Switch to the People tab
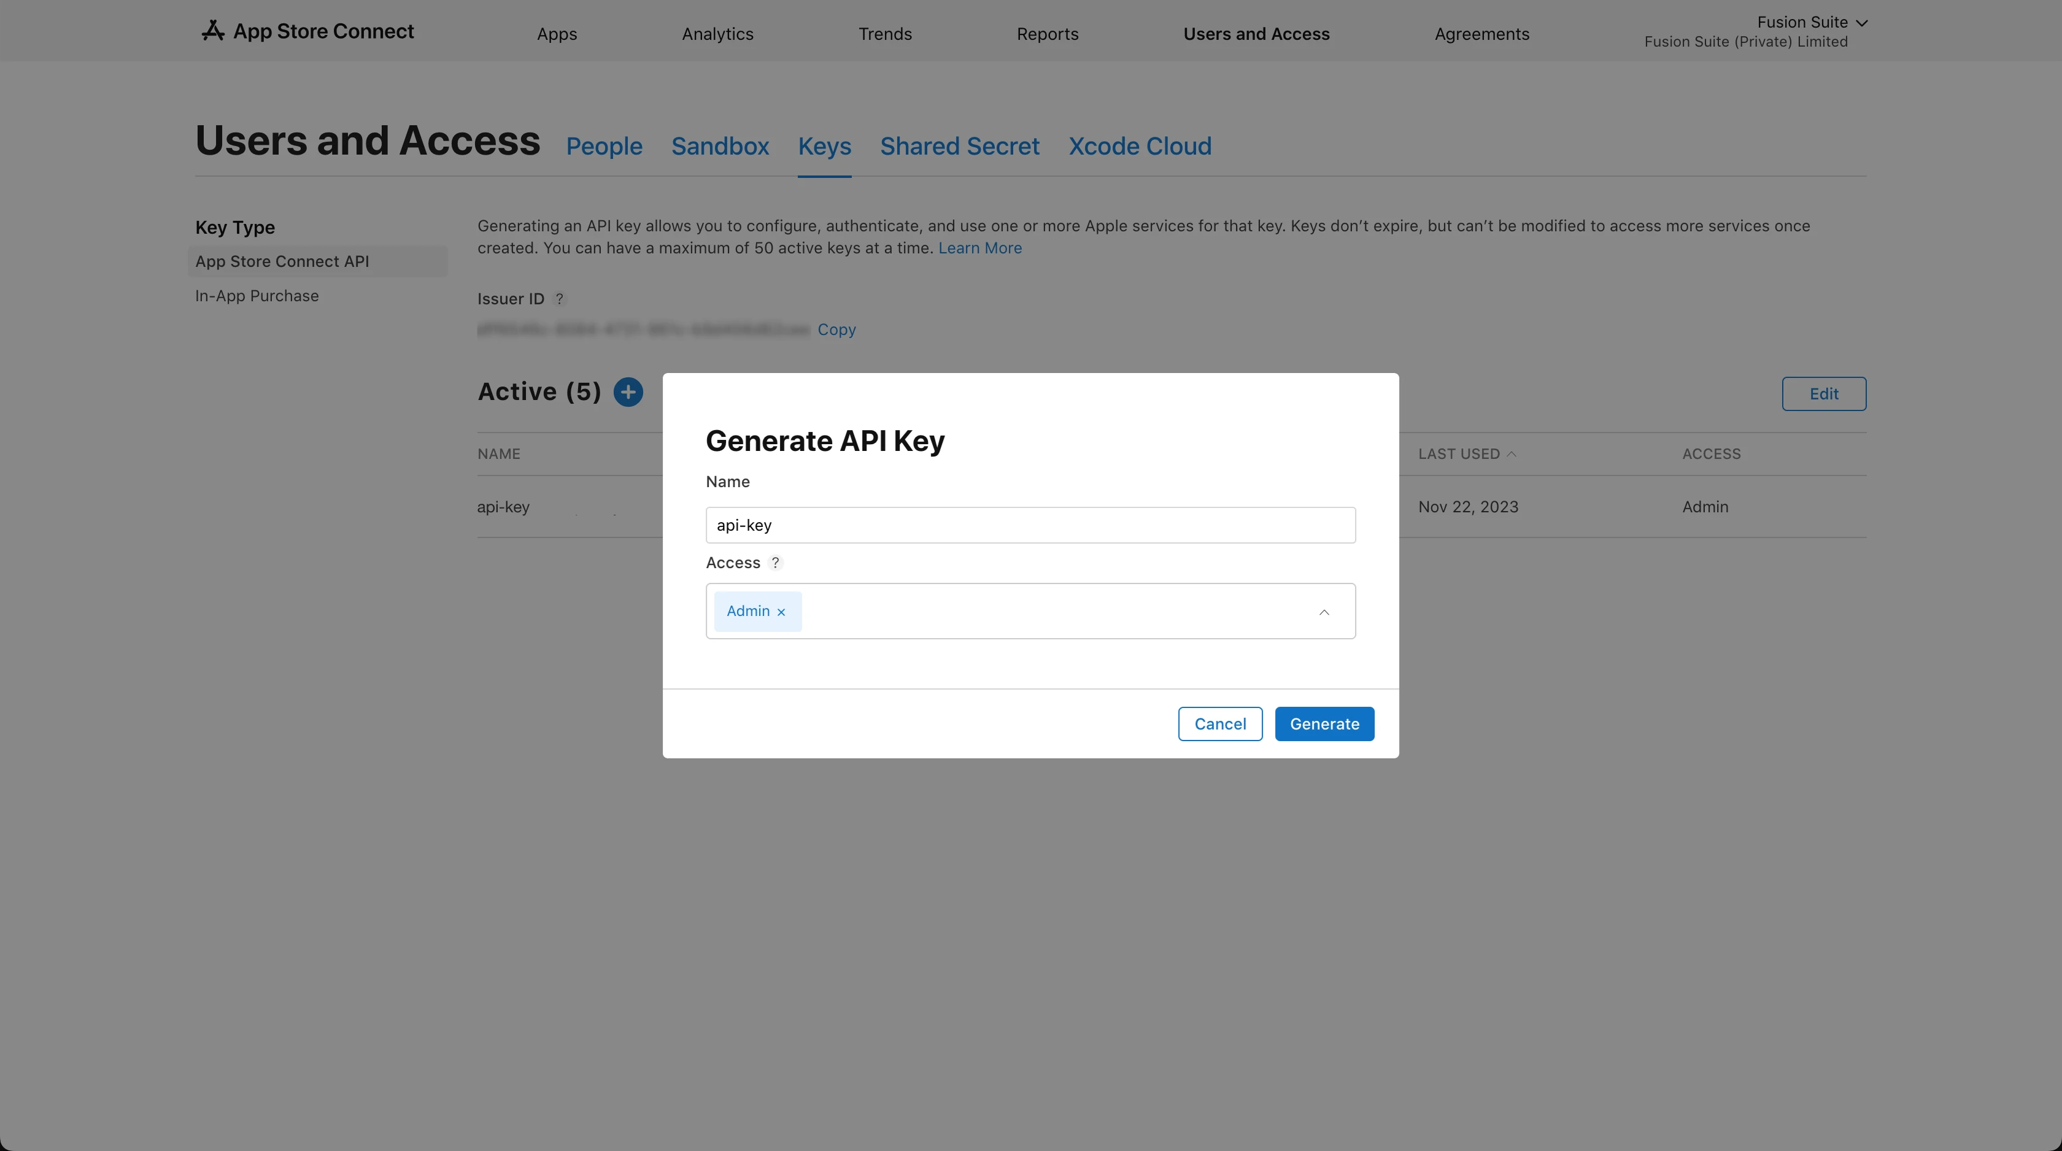This screenshot has height=1151, width=2062. pyautogui.click(x=603, y=147)
